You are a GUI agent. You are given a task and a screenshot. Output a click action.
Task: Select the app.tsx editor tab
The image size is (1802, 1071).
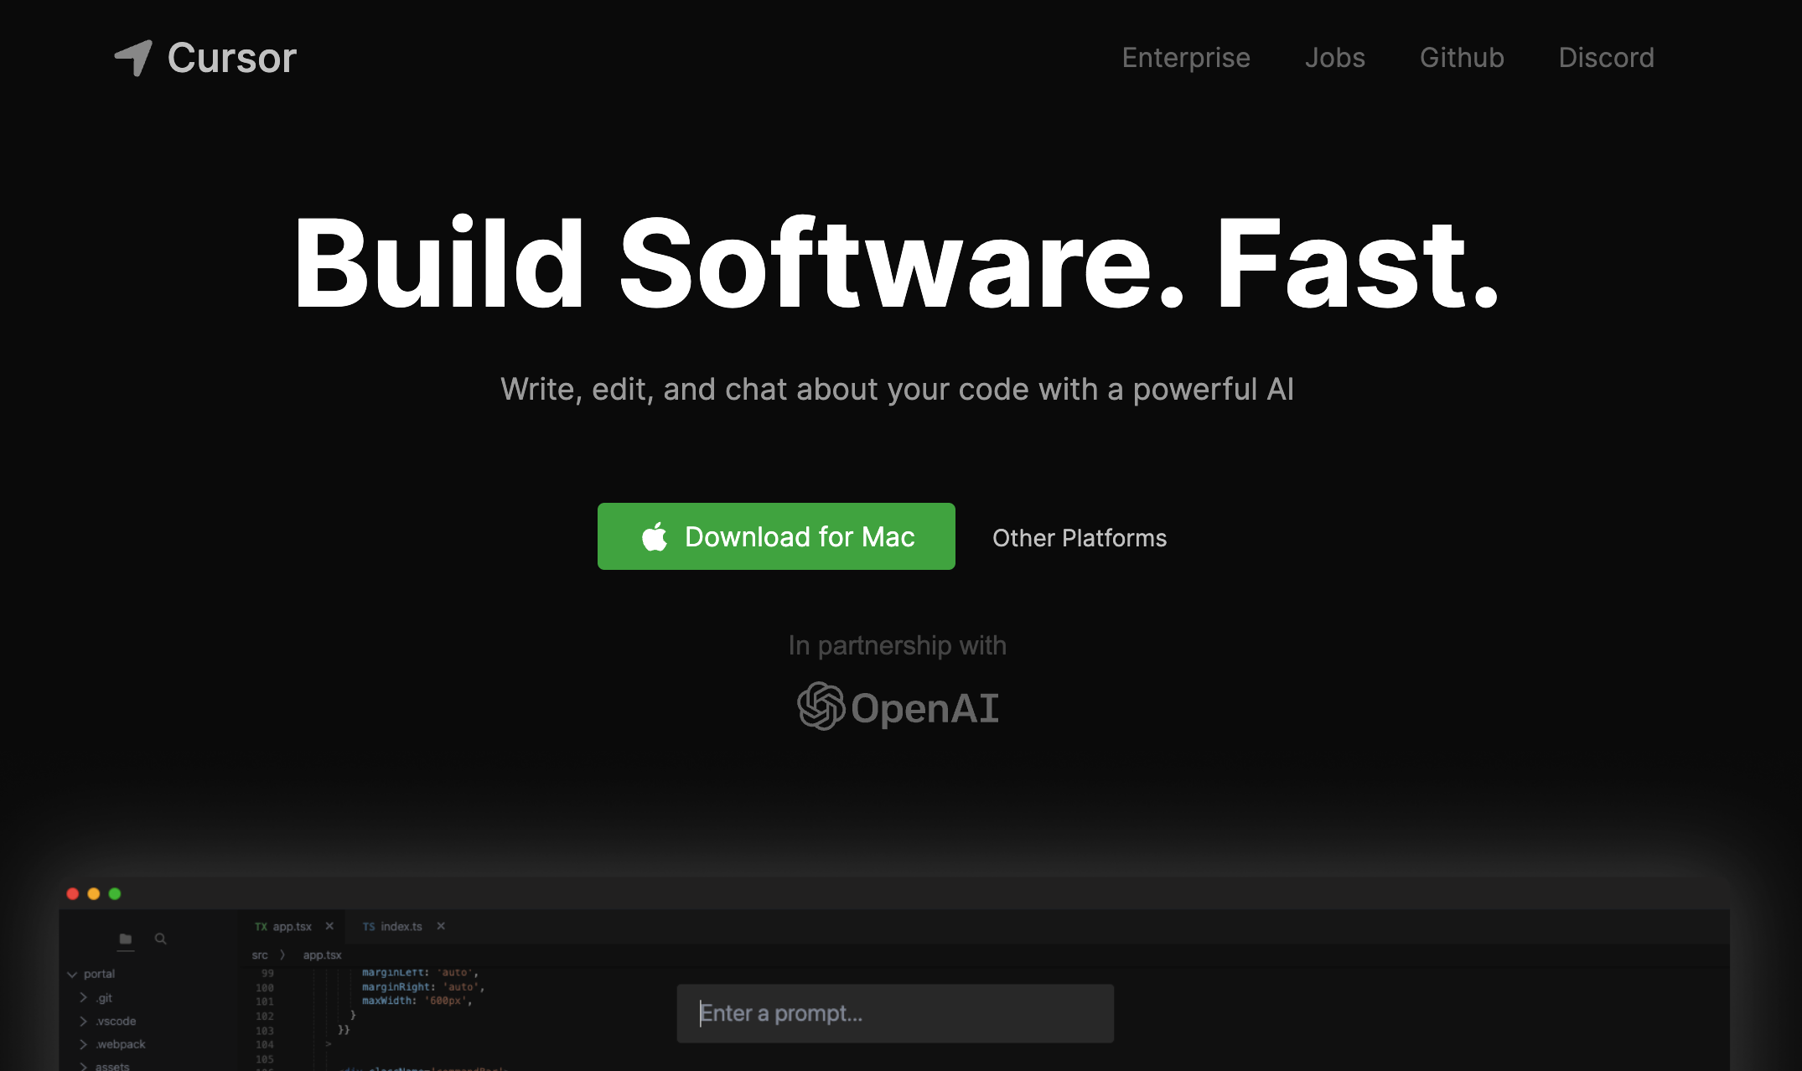coord(291,926)
